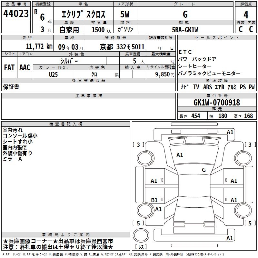Click registration number 京都 332 も 5011
Viewport: 258px width, 258px height.
tap(122, 47)
